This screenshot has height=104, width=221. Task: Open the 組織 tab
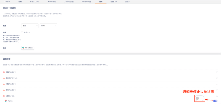tap(20, 2)
